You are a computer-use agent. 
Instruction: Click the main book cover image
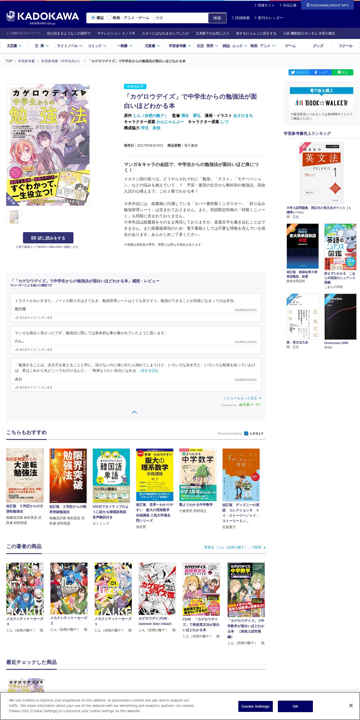pyautogui.click(x=48, y=145)
